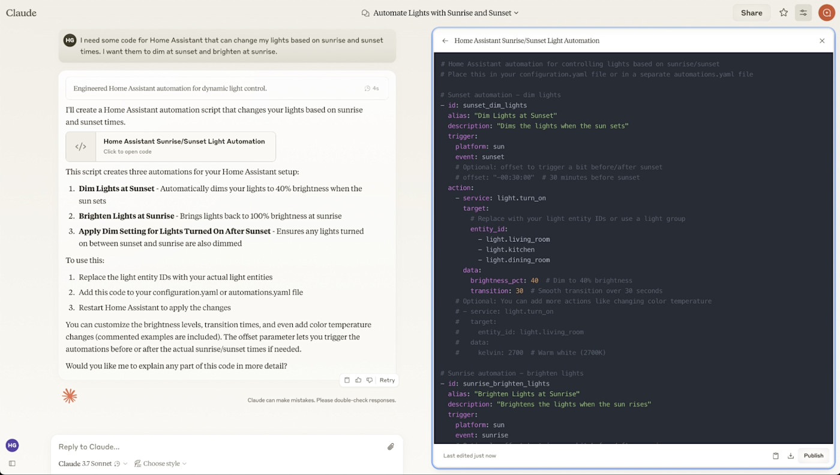Click the HG avatar at bottom left

pyautogui.click(x=12, y=445)
